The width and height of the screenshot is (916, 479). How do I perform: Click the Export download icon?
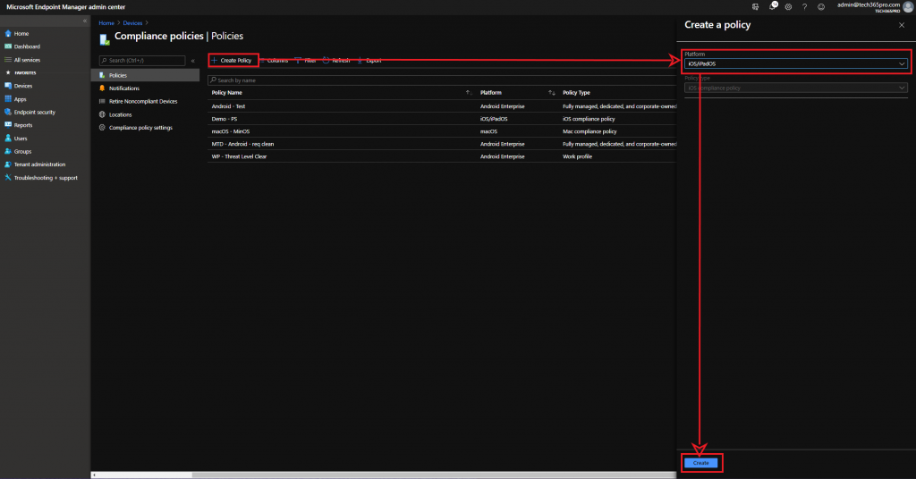click(x=360, y=60)
